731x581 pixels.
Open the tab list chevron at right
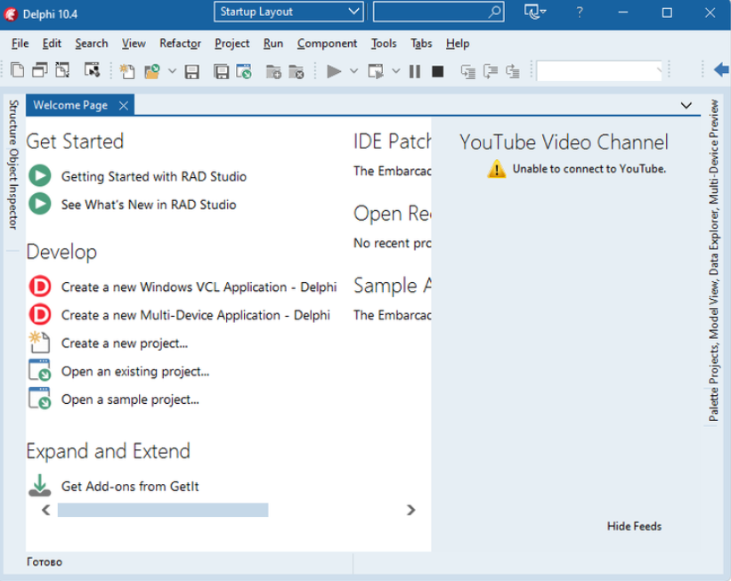pyautogui.click(x=686, y=105)
